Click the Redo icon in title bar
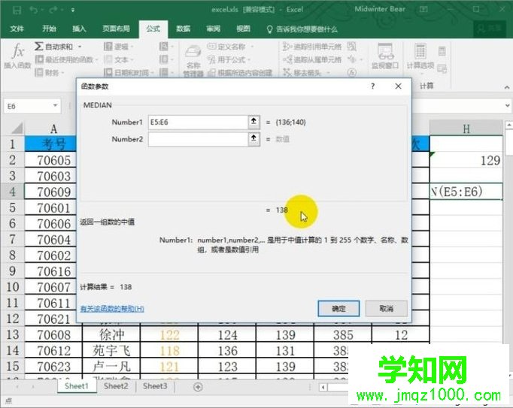This screenshot has height=408, width=513. pos(53,10)
